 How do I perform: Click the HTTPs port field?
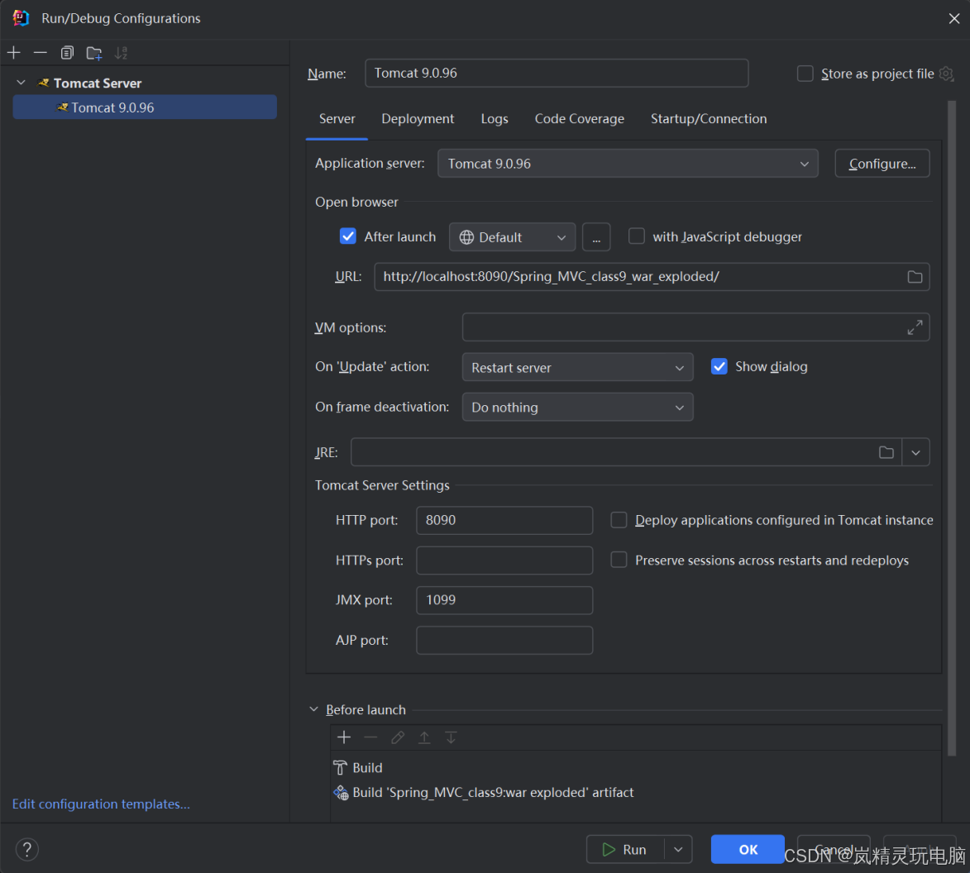(x=504, y=561)
